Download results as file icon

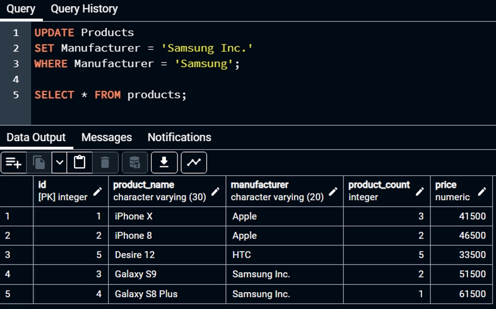[x=164, y=162]
